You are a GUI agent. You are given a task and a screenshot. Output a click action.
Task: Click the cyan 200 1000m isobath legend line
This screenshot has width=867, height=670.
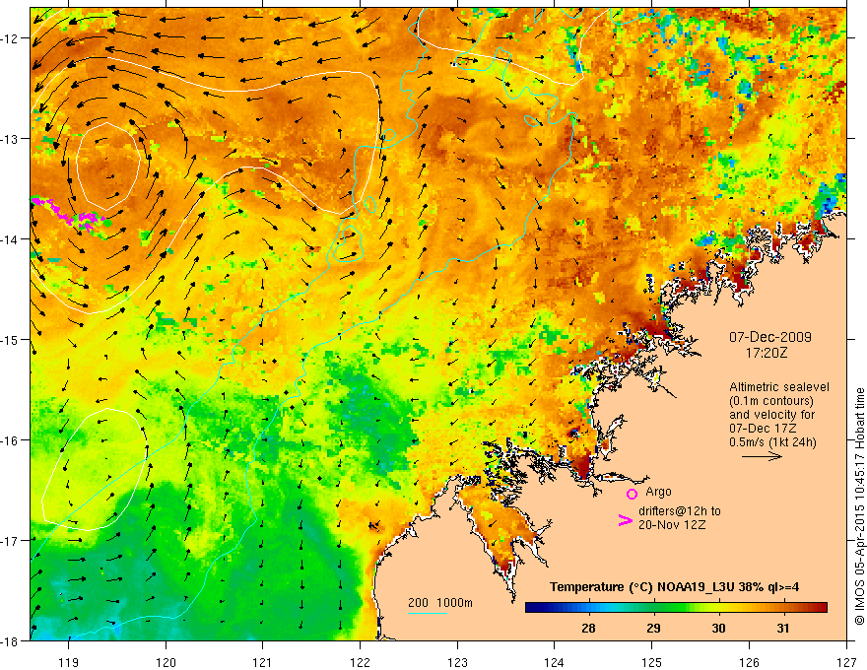[x=427, y=613]
